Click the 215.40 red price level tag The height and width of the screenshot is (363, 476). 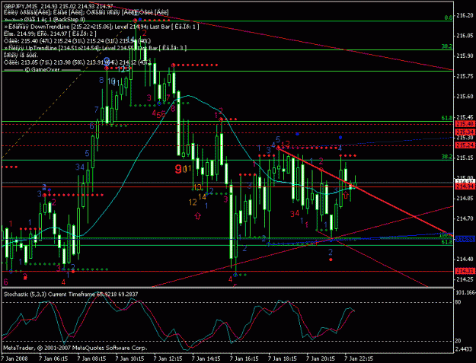click(465, 124)
